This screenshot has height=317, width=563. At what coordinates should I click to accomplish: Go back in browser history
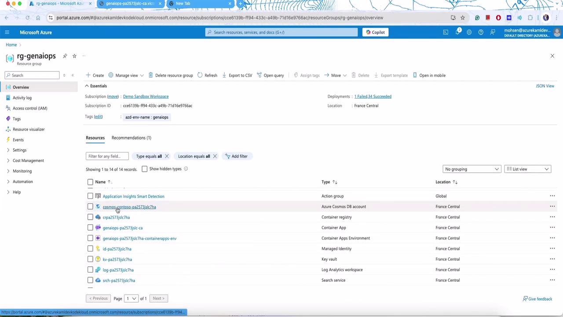pyautogui.click(x=7, y=18)
